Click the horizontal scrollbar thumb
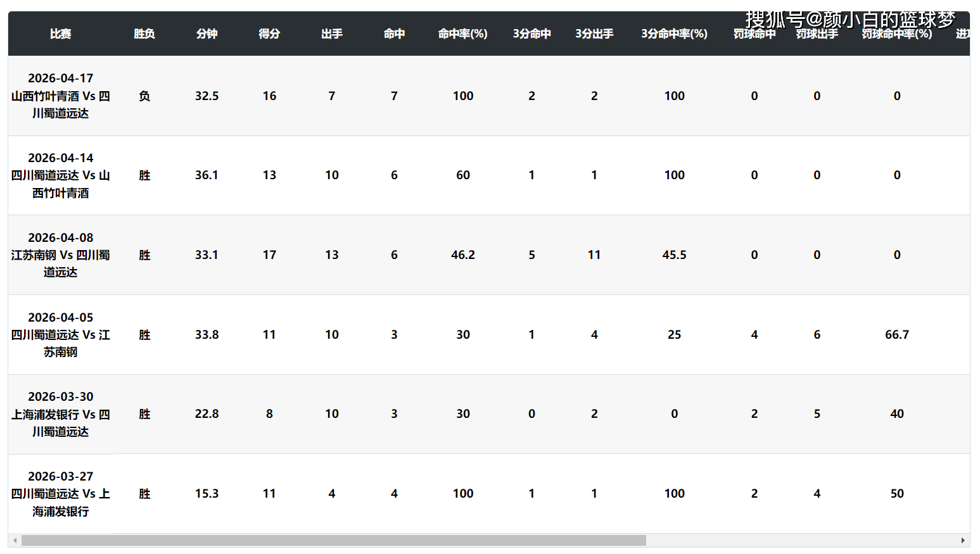The height and width of the screenshot is (554, 980). pyautogui.click(x=334, y=541)
